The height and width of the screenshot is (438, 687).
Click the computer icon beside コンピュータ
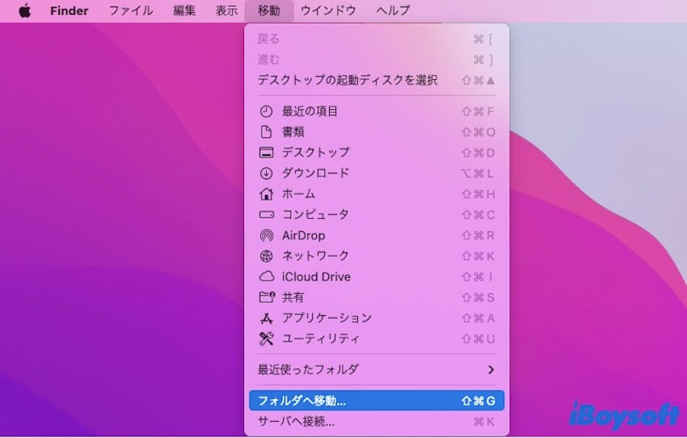(267, 215)
